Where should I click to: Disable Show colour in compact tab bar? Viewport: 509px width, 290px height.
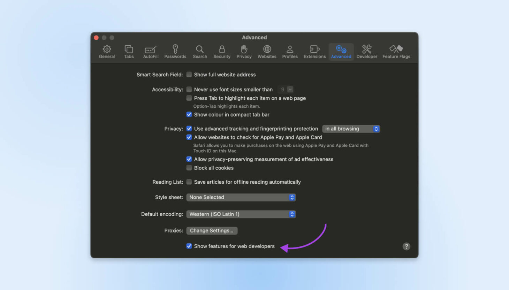pyautogui.click(x=189, y=114)
